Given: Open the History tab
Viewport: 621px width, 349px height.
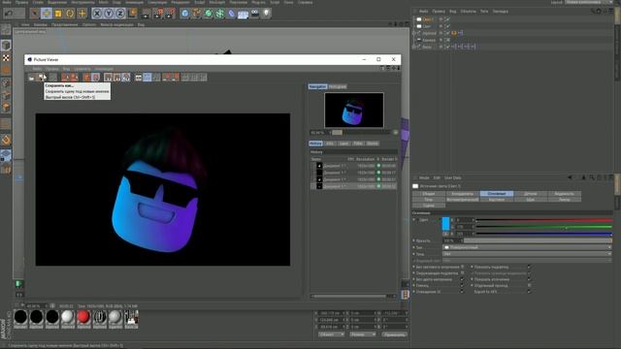Looking at the screenshot, I should tap(315, 143).
